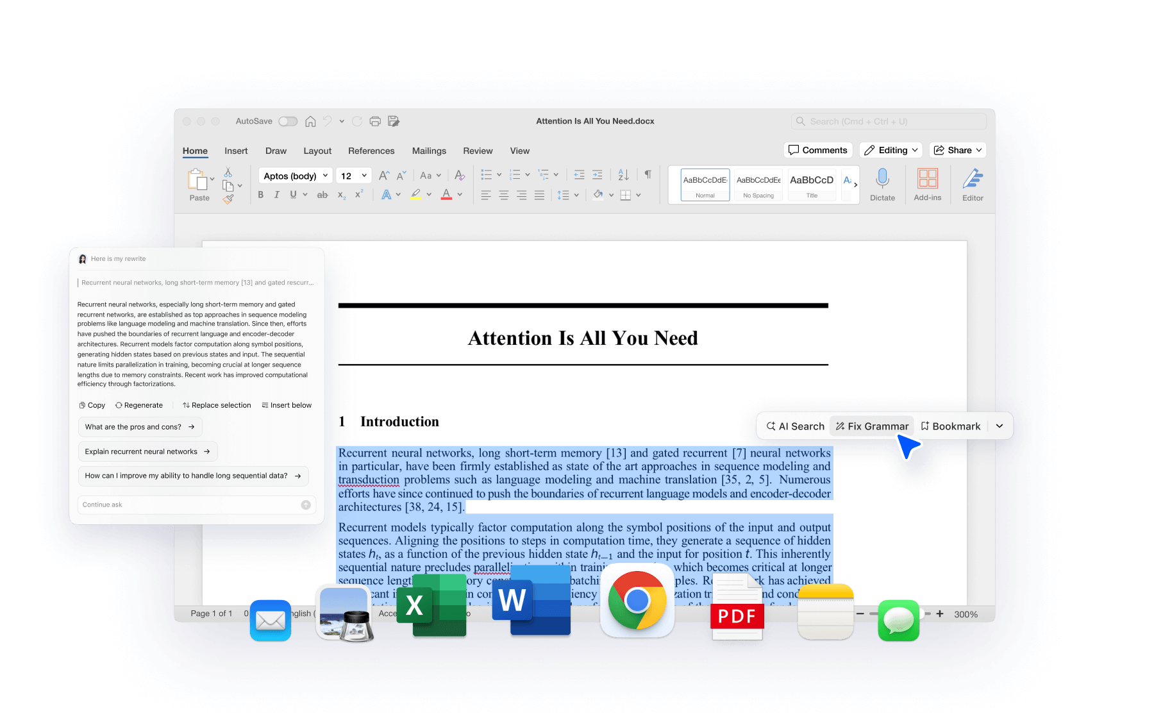This screenshot has height=718, width=1154.
Task: Click Bookmark in floating toolbar
Action: tap(951, 426)
